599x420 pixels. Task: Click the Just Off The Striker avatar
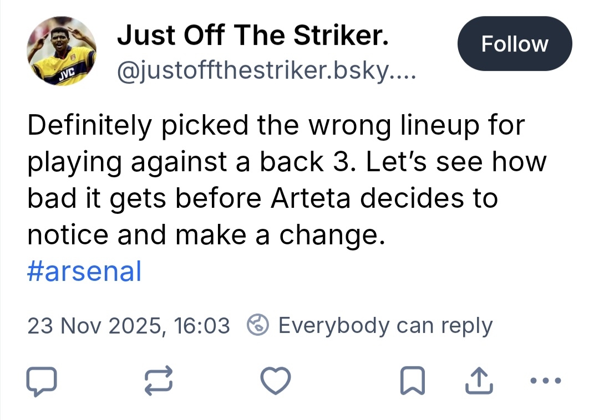(x=62, y=51)
